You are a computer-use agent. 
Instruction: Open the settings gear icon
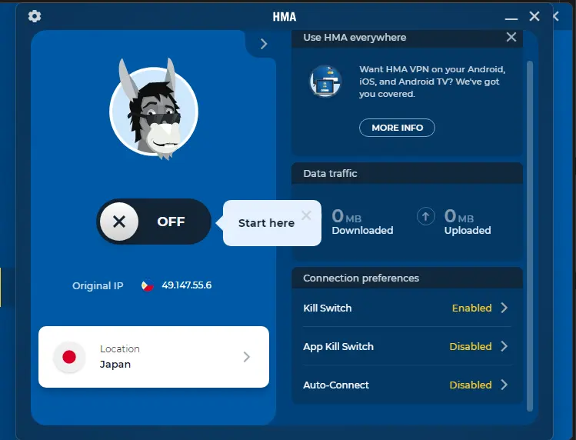(x=35, y=16)
